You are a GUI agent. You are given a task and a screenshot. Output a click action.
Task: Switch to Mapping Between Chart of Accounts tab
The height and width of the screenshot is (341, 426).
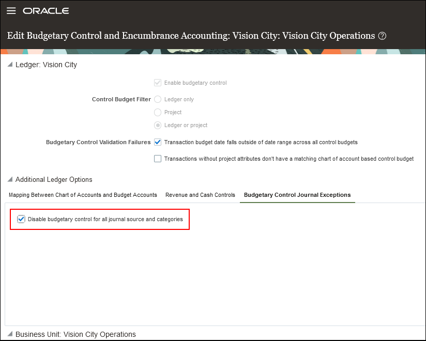[x=83, y=195]
